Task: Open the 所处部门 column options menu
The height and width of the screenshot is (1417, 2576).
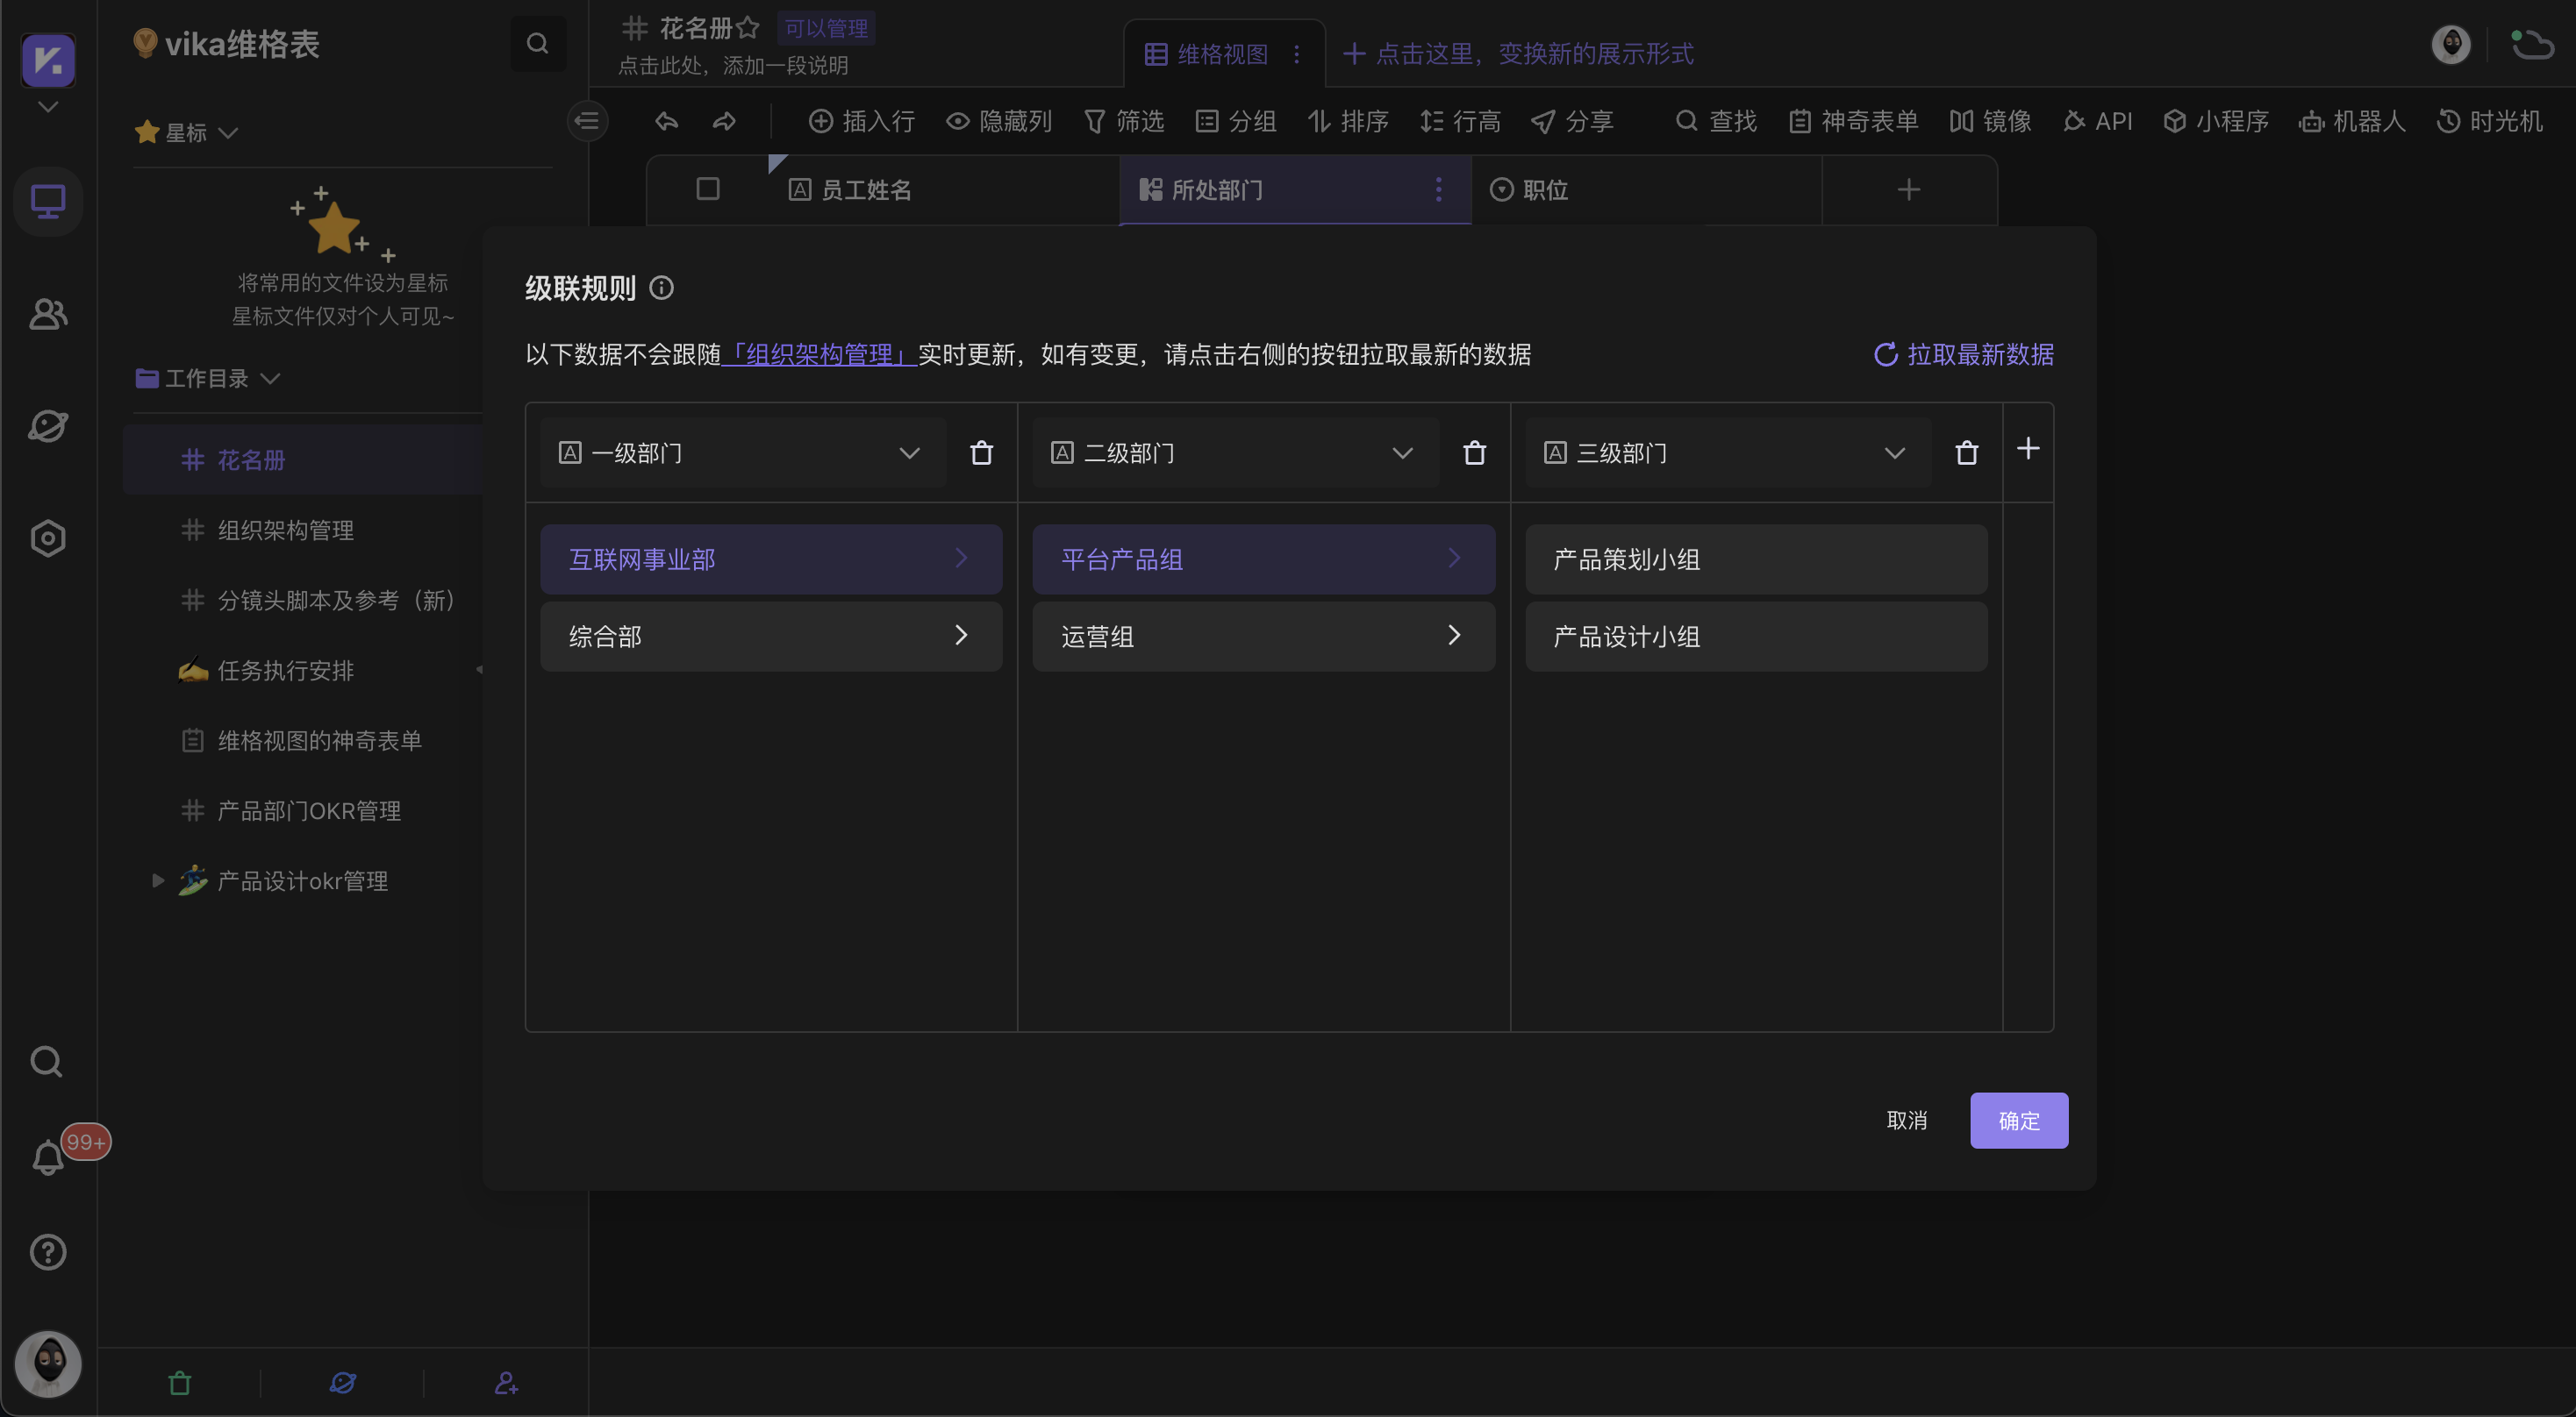Action: pyautogui.click(x=1438, y=190)
